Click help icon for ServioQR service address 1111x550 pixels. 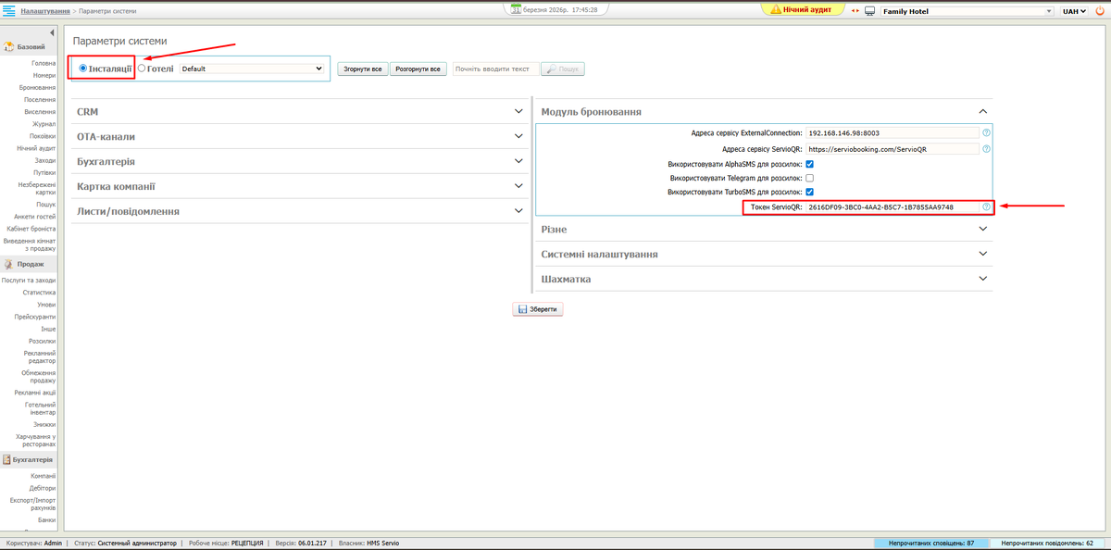coord(986,148)
